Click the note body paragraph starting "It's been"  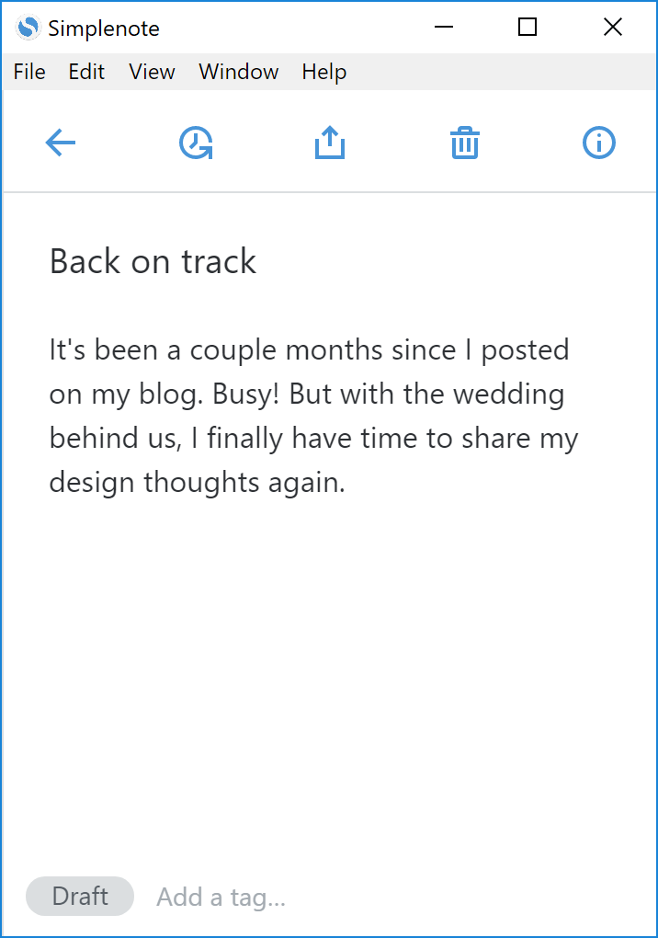(312, 416)
